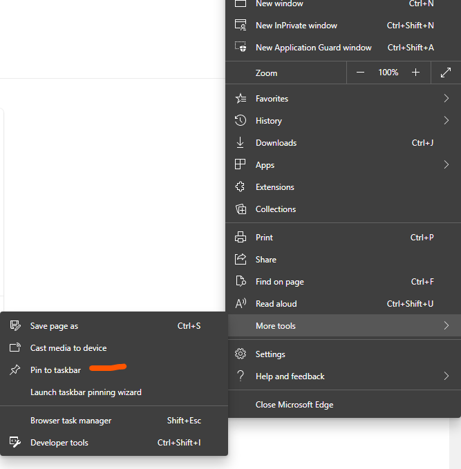Open Collections from the menu
This screenshot has height=469, width=461.
pos(343,209)
